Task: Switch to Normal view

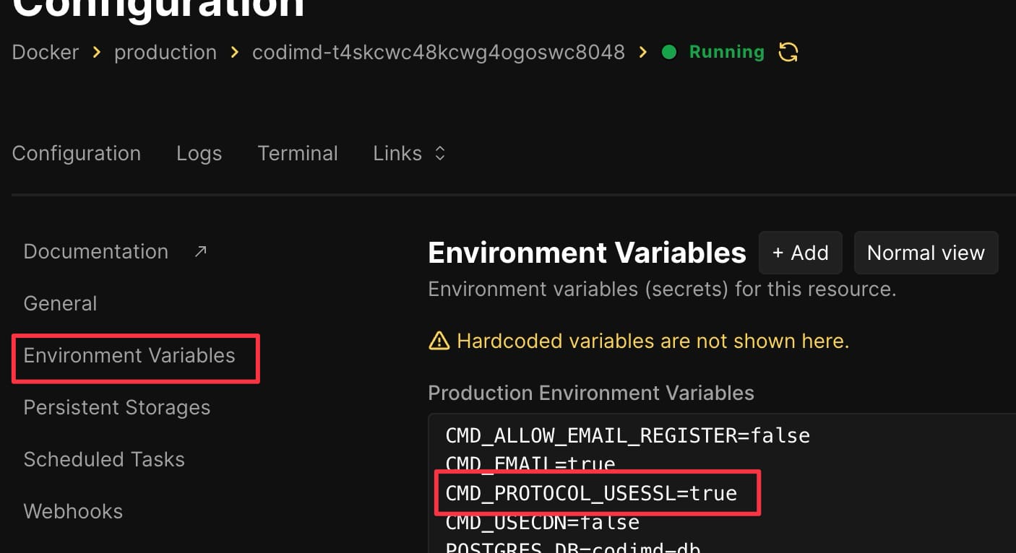Action: click(x=926, y=253)
